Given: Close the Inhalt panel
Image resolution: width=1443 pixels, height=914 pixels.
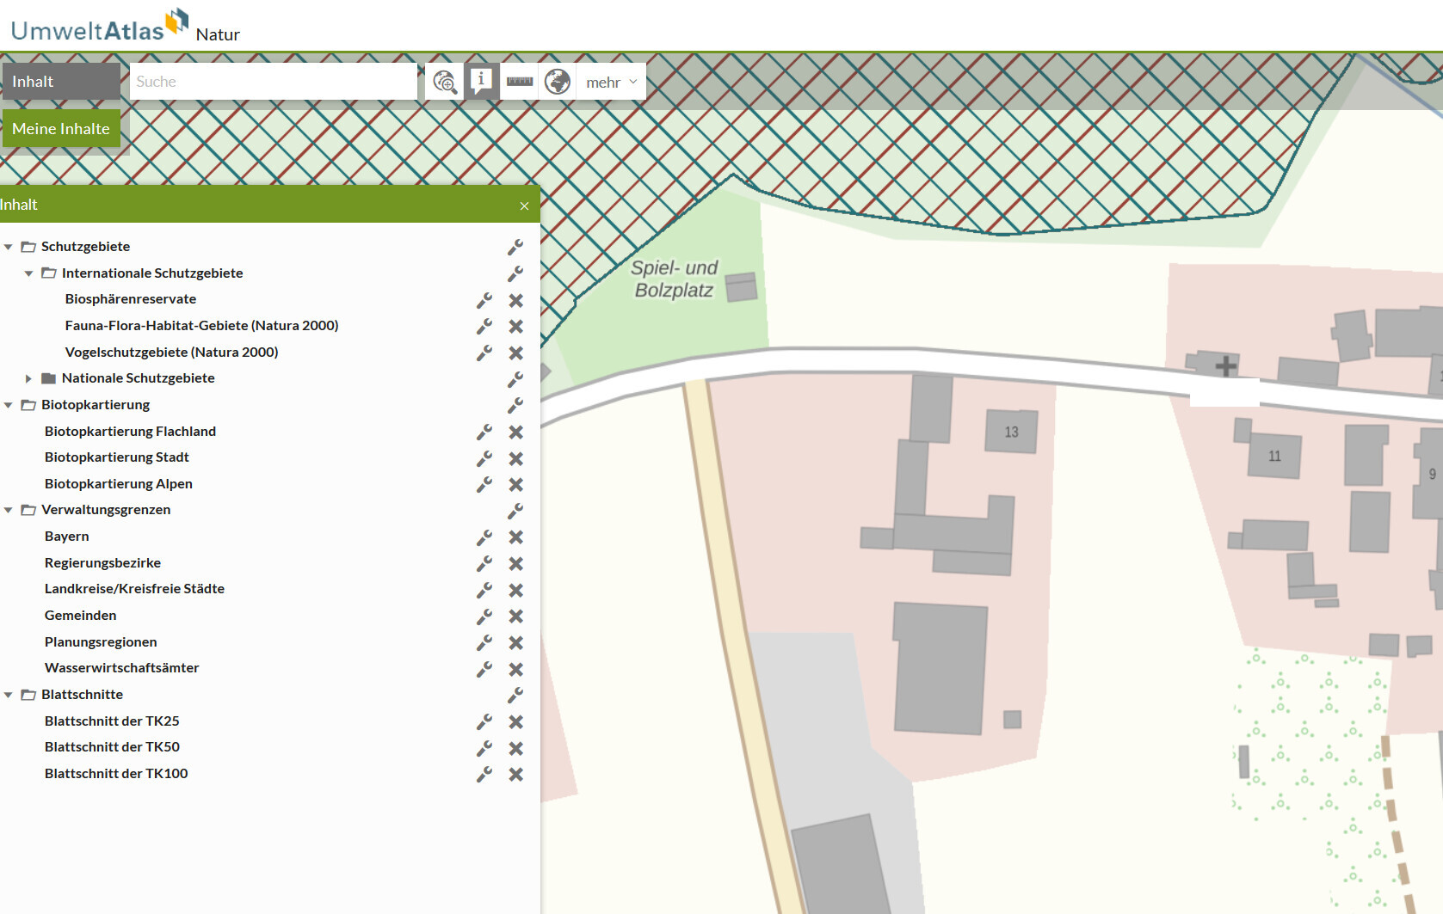Looking at the screenshot, I should click(x=524, y=205).
